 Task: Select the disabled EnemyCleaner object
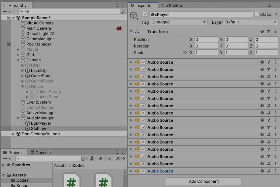click(40, 108)
